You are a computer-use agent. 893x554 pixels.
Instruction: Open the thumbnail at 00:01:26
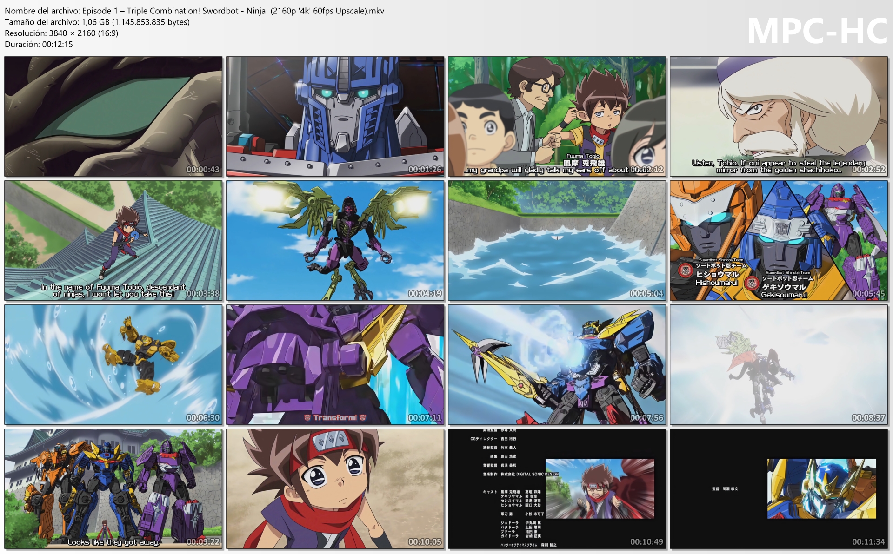pyautogui.click(x=335, y=117)
